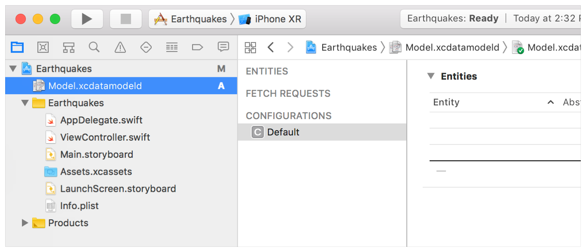Image resolution: width=586 pixels, height=252 pixels.
Task: Go back with the left chevron
Action: click(271, 47)
